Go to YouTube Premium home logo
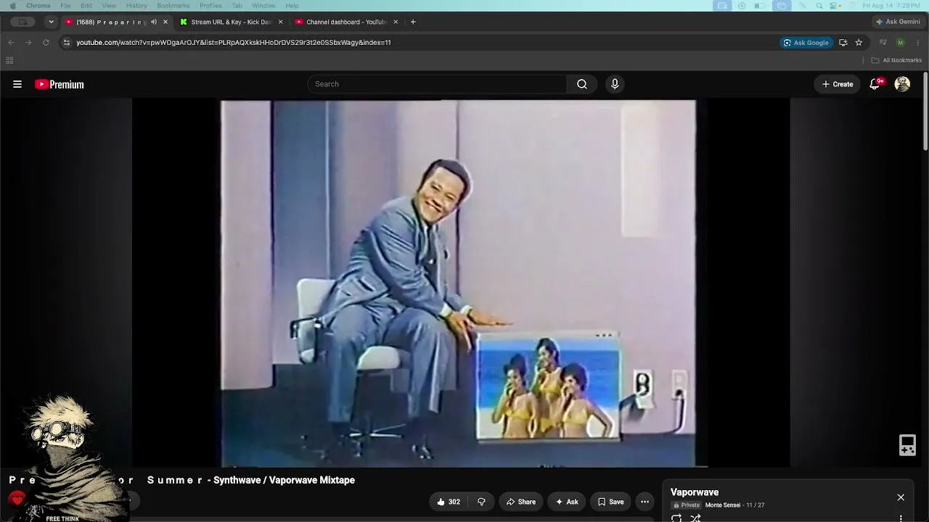The image size is (929, 522). pyautogui.click(x=60, y=84)
